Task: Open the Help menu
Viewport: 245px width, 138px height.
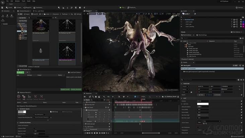Action: point(34,1)
